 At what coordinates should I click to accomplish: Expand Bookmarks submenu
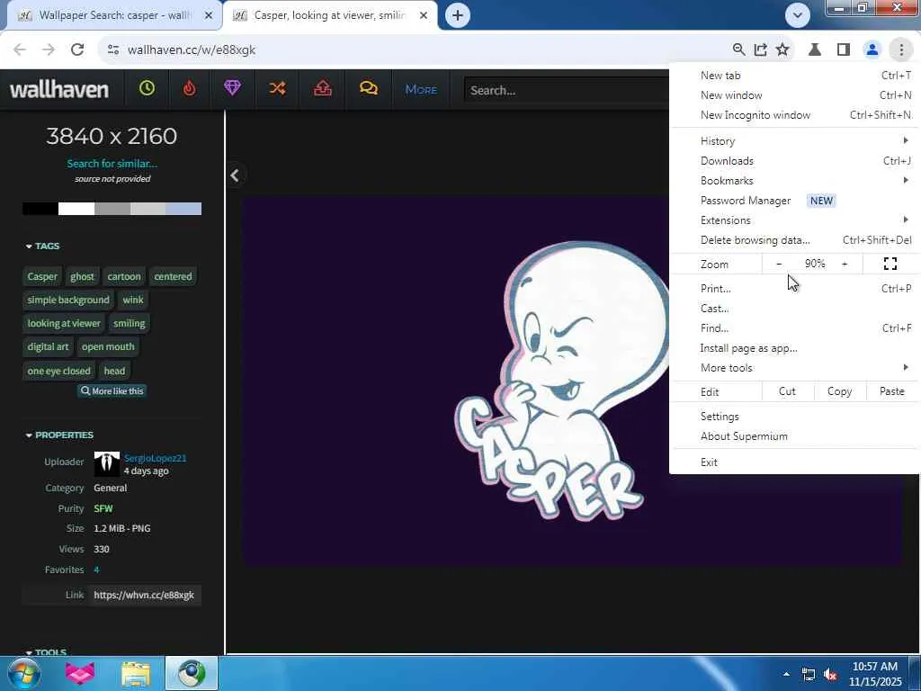pyautogui.click(x=794, y=180)
